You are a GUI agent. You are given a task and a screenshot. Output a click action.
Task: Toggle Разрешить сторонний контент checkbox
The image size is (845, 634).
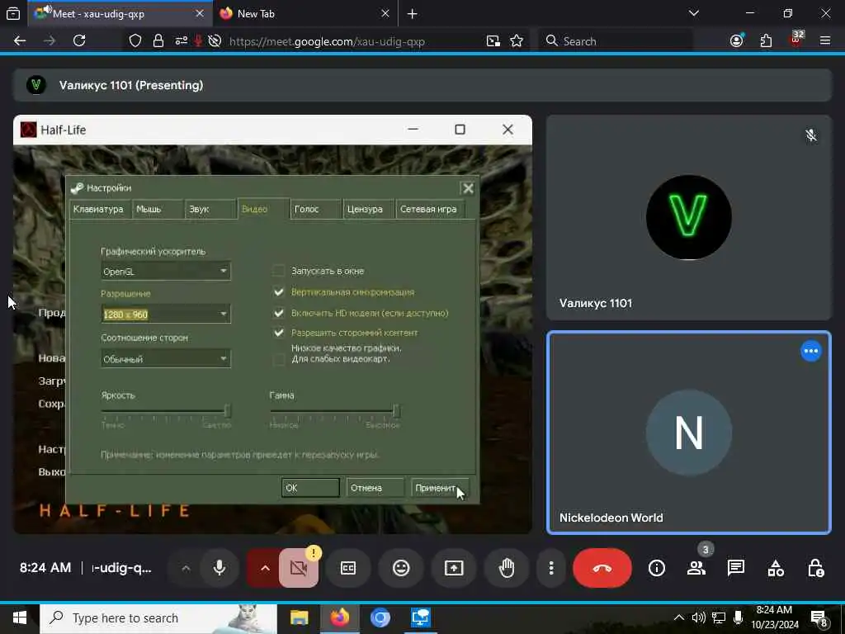[279, 333]
